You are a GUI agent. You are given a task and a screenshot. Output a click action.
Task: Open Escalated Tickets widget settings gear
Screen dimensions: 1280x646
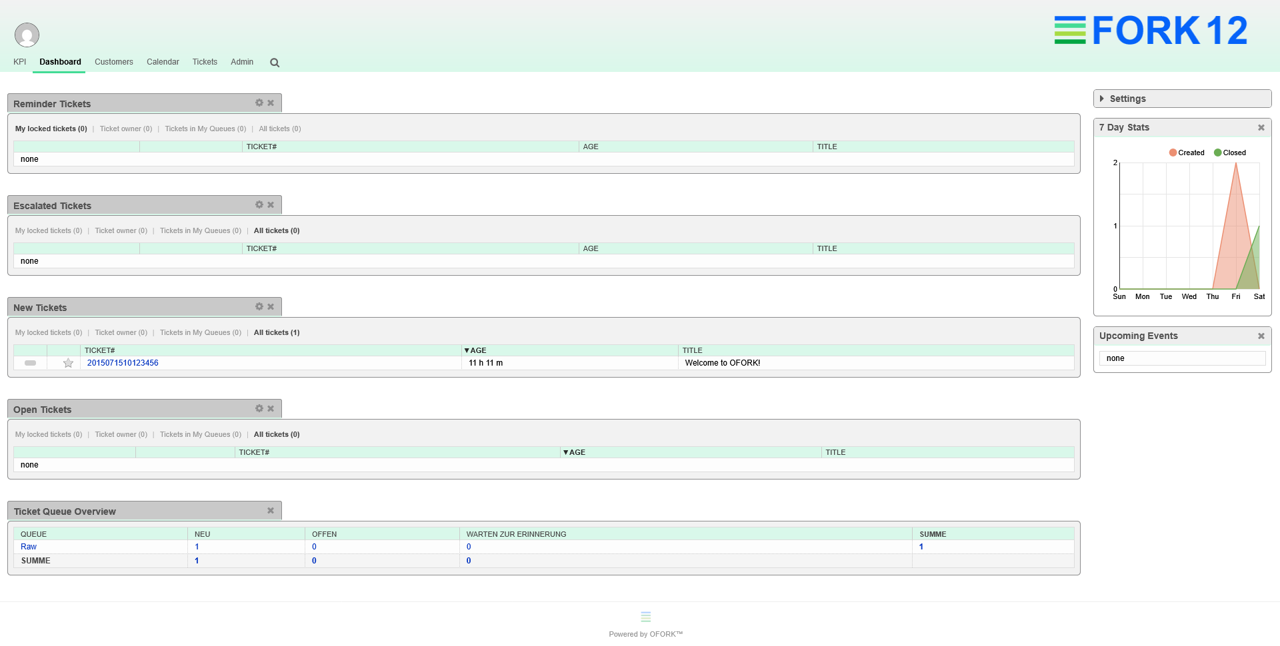pyautogui.click(x=259, y=204)
